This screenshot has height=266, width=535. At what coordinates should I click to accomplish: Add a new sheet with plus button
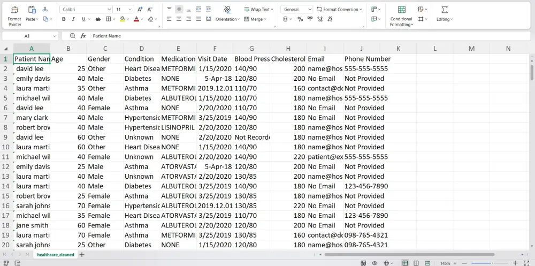pos(82,255)
